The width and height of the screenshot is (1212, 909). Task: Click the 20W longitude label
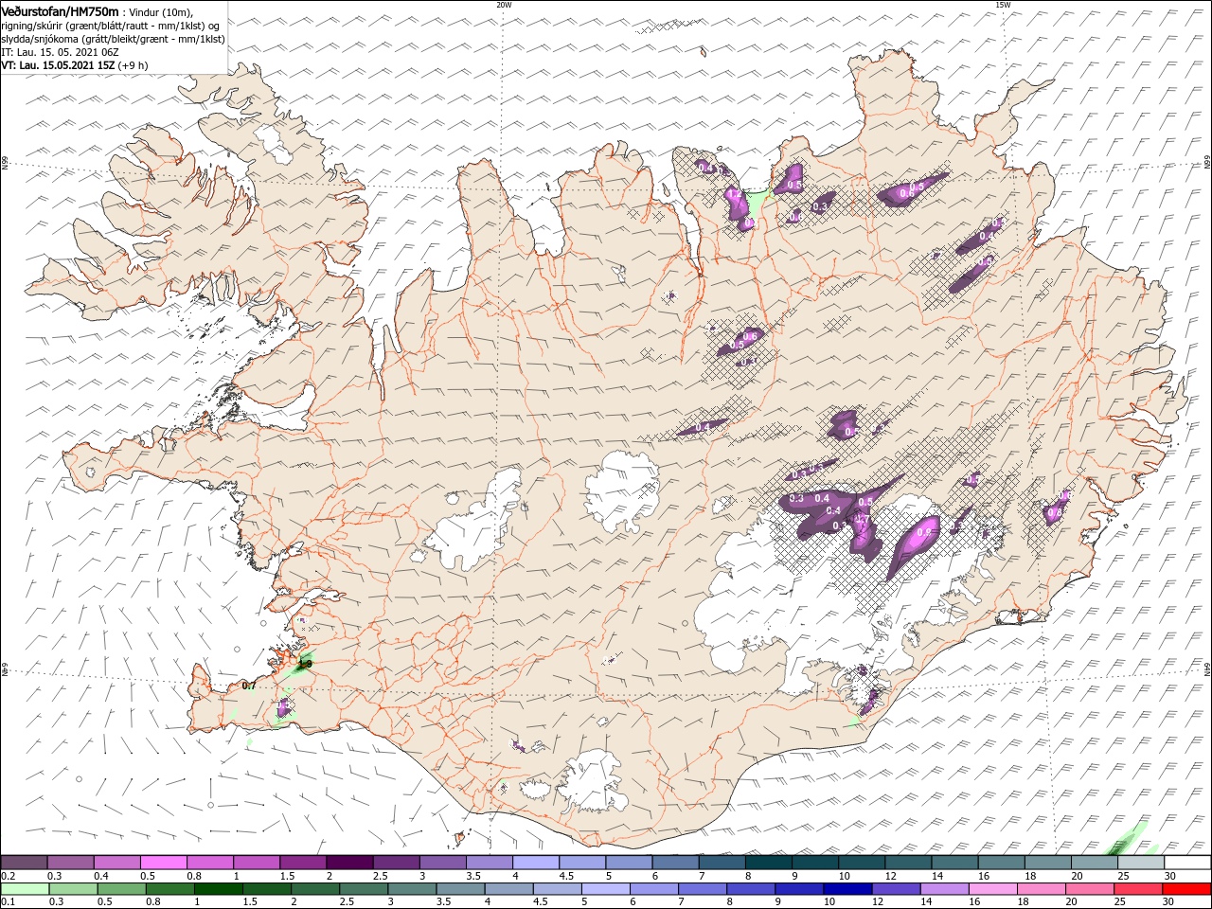click(x=504, y=5)
